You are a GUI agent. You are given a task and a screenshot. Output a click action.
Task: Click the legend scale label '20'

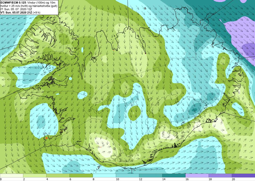click(233, 179)
